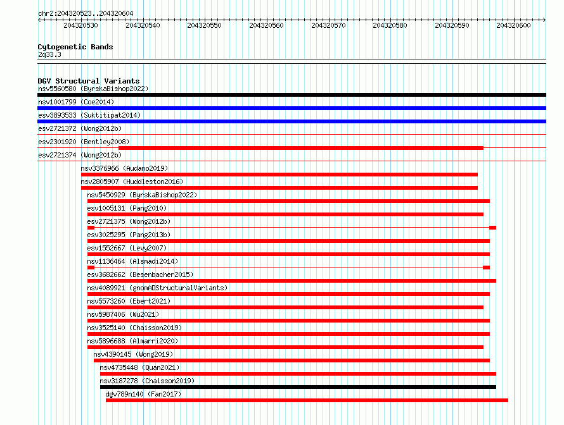
Task: Click red bar under nsv4390145
Action: (292, 360)
